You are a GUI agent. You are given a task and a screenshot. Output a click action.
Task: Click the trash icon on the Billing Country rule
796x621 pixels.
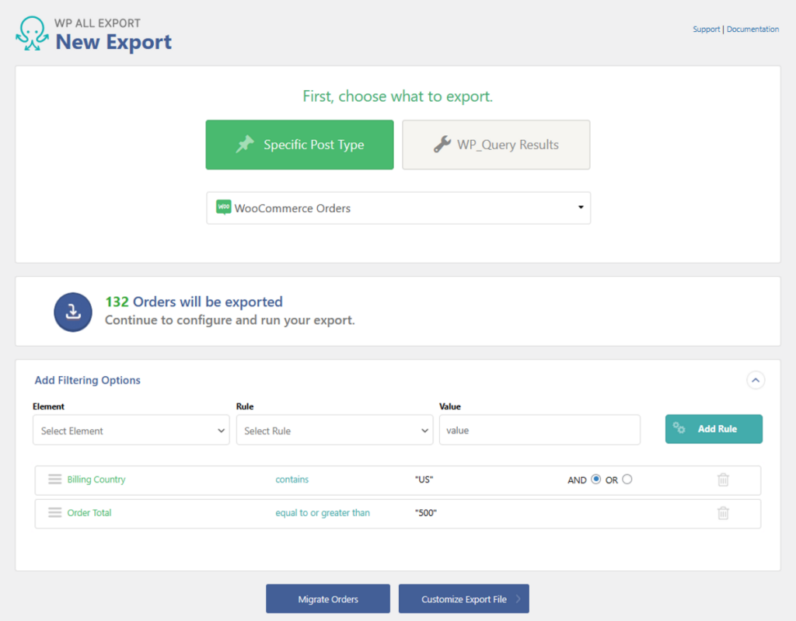point(724,480)
